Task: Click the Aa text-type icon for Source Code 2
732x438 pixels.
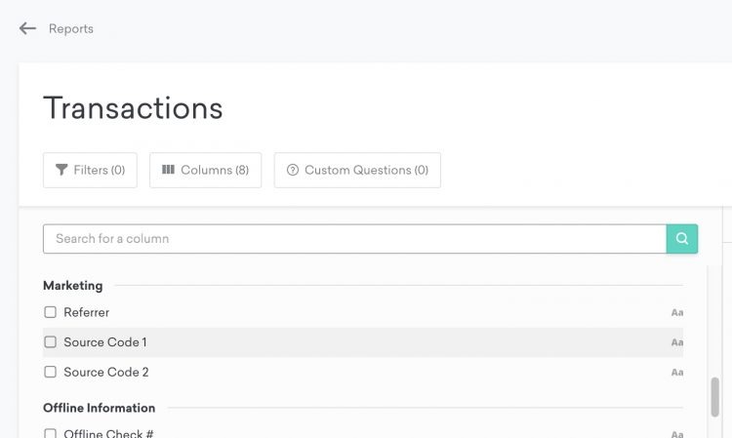Action: pyautogui.click(x=677, y=373)
